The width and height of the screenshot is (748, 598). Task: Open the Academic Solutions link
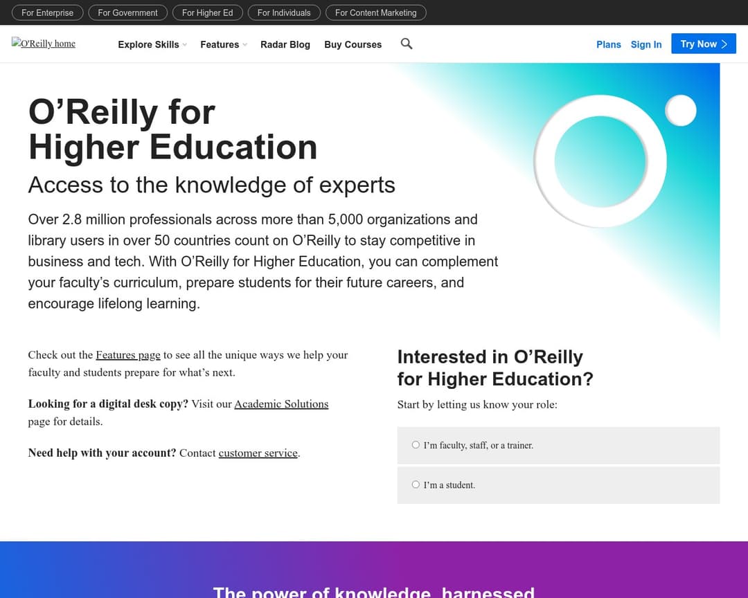pyautogui.click(x=281, y=404)
